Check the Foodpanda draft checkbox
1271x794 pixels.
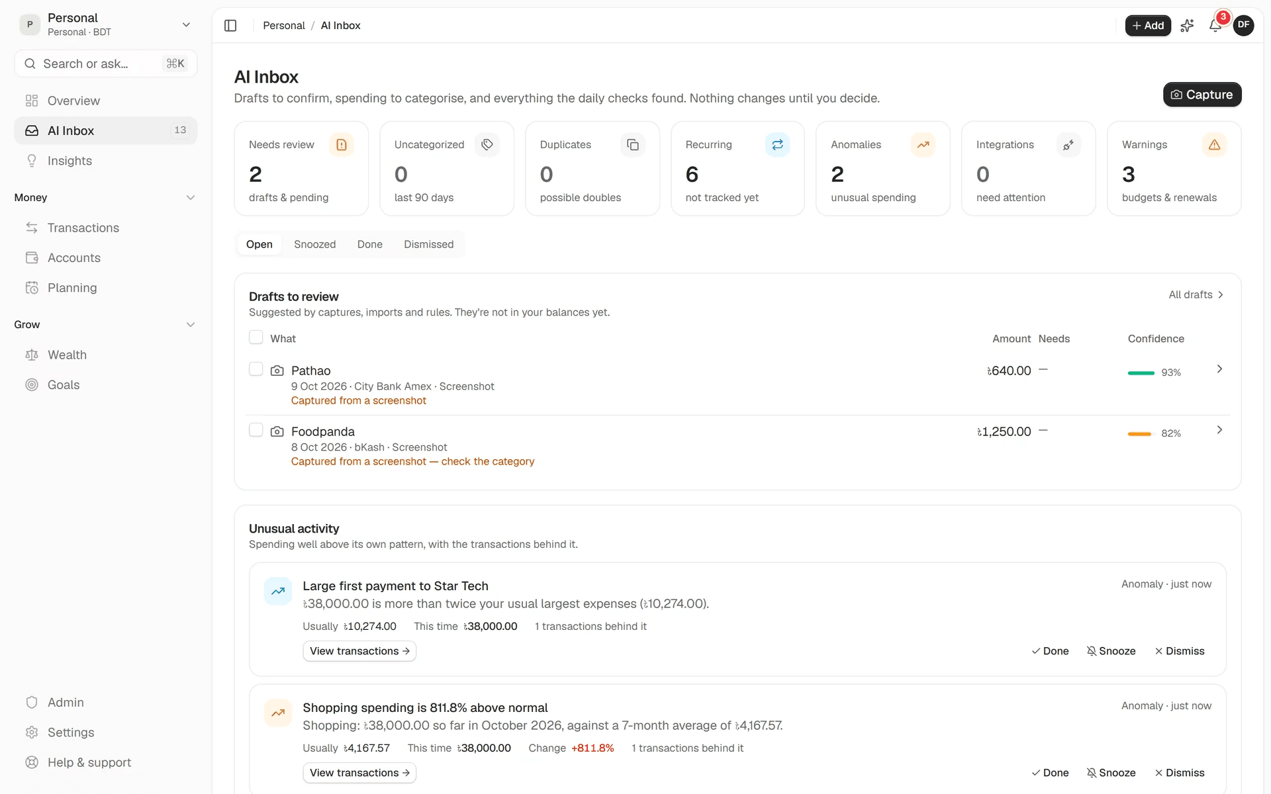pyautogui.click(x=256, y=430)
